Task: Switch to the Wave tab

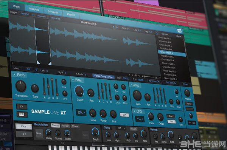Action: pyautogui.click(x=16, y=6)
